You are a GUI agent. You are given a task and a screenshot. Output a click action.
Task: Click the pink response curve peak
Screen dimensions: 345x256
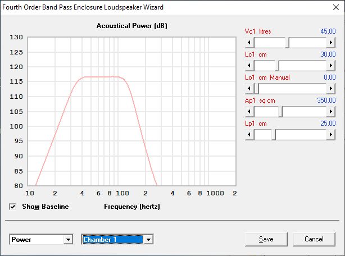coord(112,76)
